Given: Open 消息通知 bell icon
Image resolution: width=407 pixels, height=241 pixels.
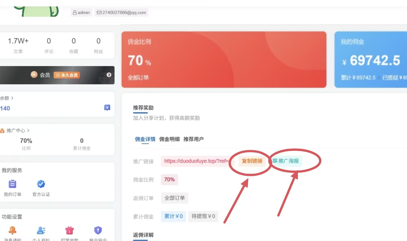Looking at the screenshot, I should point(12,230).
